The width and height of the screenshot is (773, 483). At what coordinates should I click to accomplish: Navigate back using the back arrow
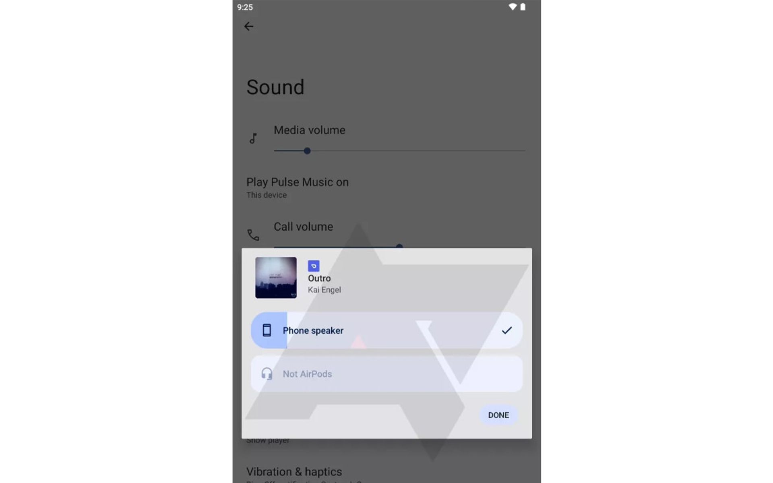point(249,26)
